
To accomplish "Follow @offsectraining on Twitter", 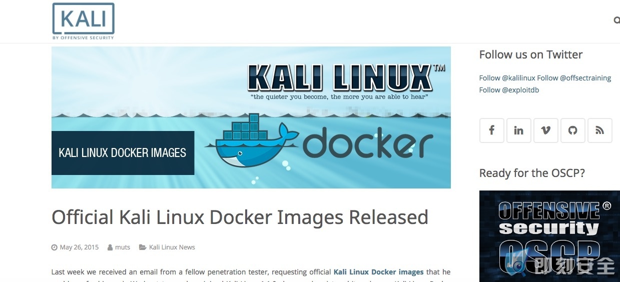I will (x=574, y=78).
